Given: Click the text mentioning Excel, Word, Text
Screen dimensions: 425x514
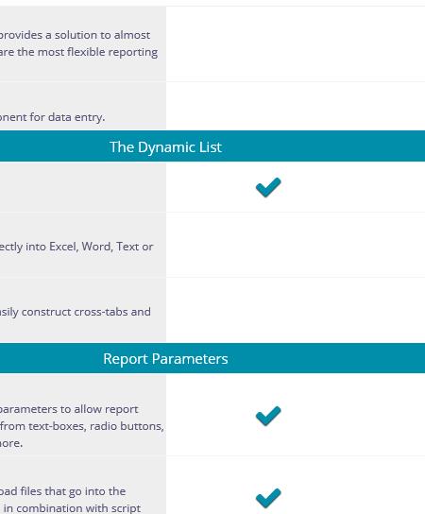Looking at the screenshot, I should [76, 247].
